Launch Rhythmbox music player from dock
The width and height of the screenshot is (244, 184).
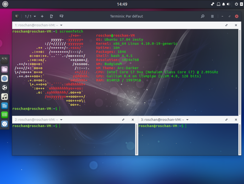click(4, 97)
